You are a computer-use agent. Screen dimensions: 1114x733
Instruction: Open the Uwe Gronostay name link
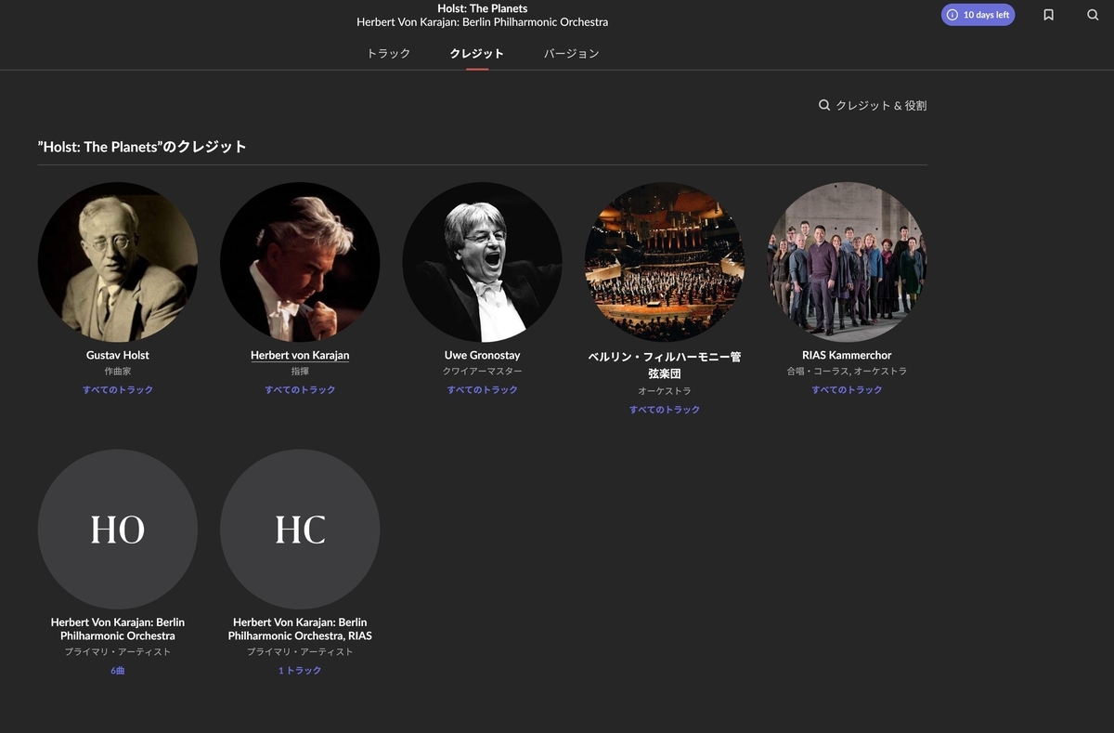tap(482, 355)
